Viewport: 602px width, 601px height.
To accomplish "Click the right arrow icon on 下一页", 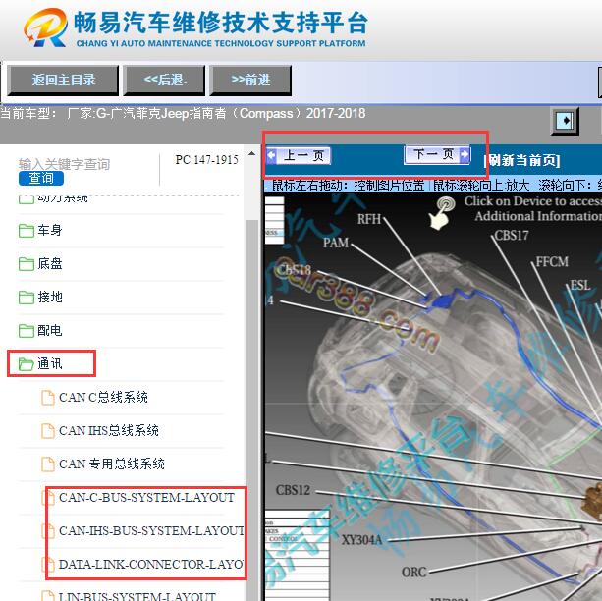I will (465, 155).
